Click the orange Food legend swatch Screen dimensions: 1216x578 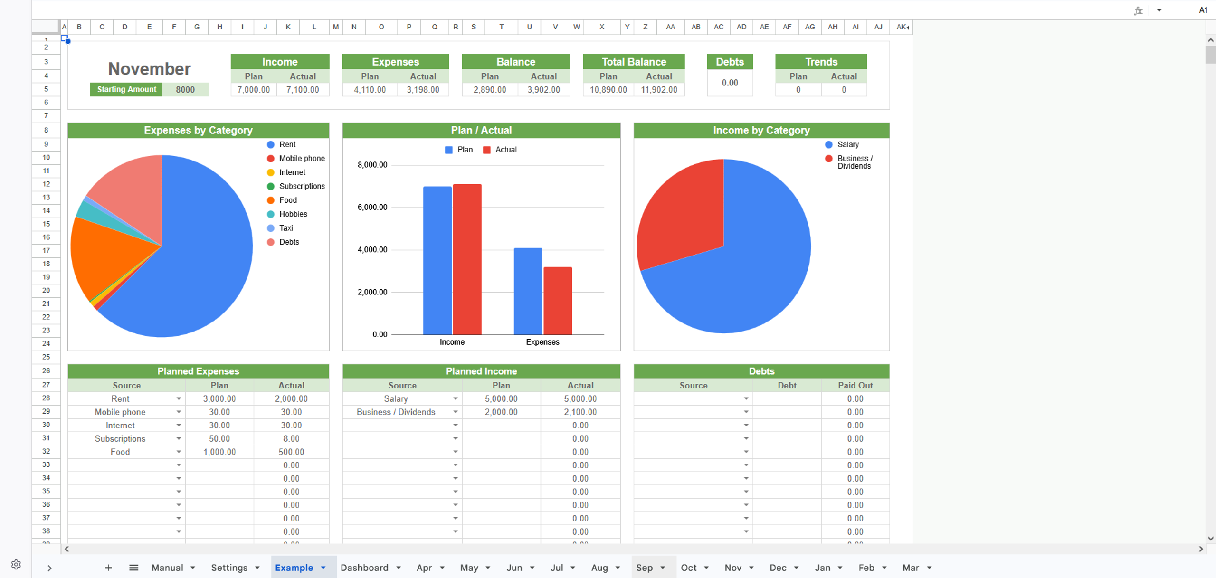271,200
